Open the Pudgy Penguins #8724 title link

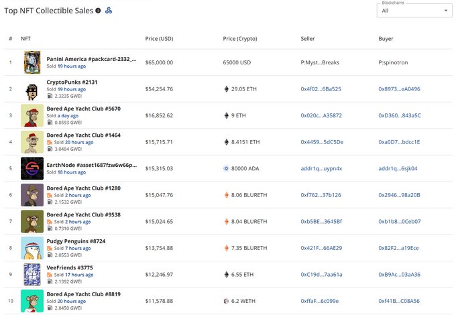[76, 241]
